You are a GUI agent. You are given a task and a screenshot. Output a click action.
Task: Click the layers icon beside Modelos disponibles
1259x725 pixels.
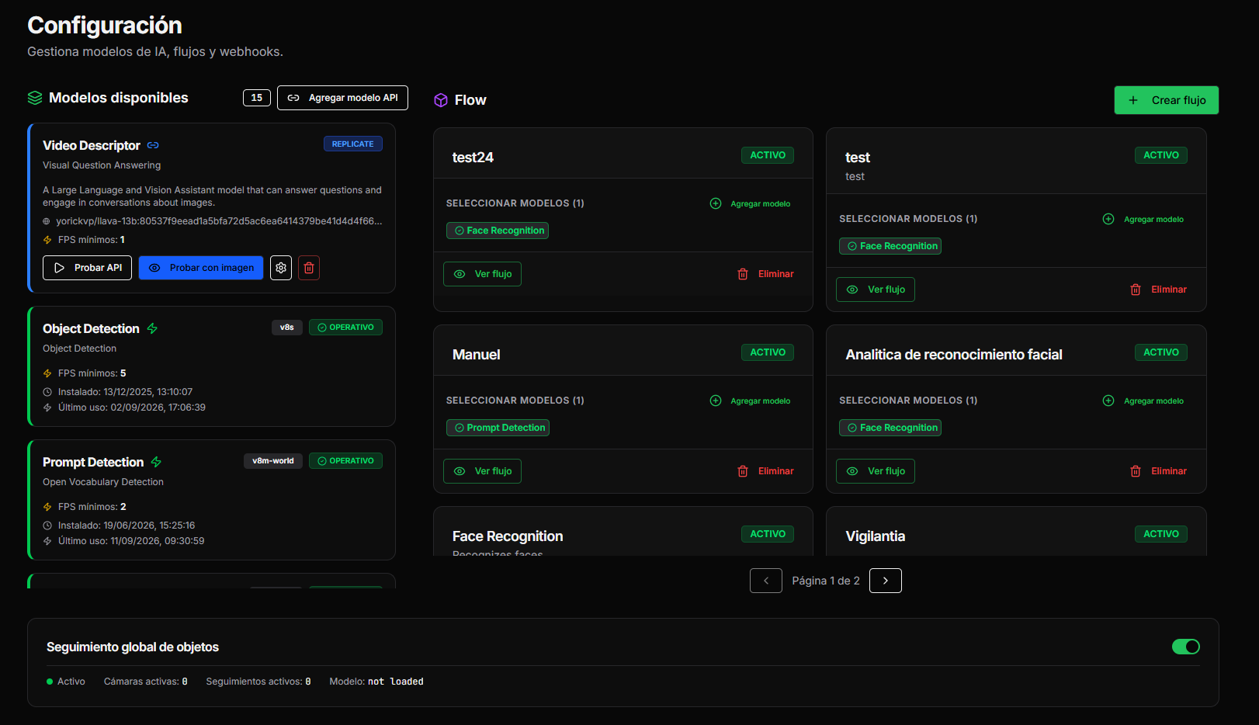click(x=35, y=98)
